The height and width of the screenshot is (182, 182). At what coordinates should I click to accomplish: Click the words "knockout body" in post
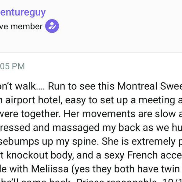pos(40,155)
